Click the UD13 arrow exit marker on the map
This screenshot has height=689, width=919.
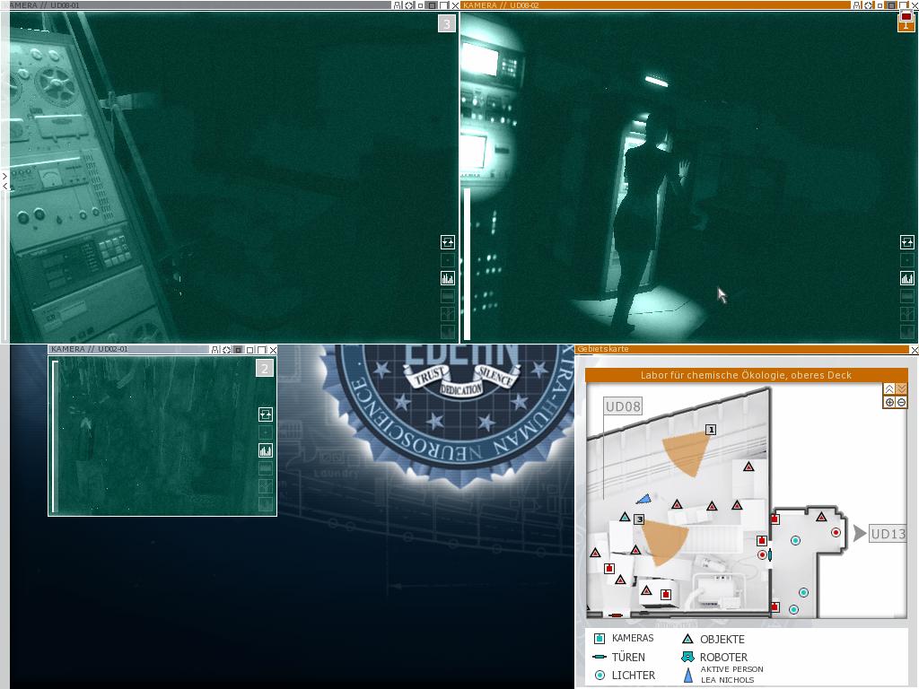pos(860,533)
